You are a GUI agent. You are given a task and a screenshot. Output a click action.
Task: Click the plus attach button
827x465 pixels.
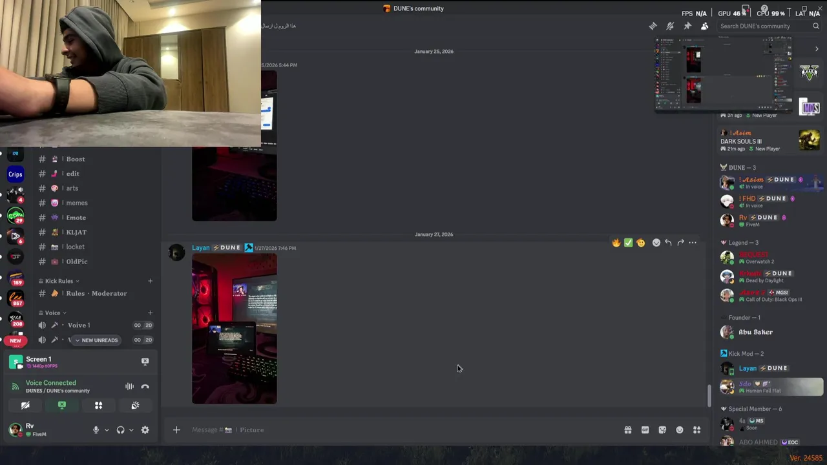click(176, 429)
